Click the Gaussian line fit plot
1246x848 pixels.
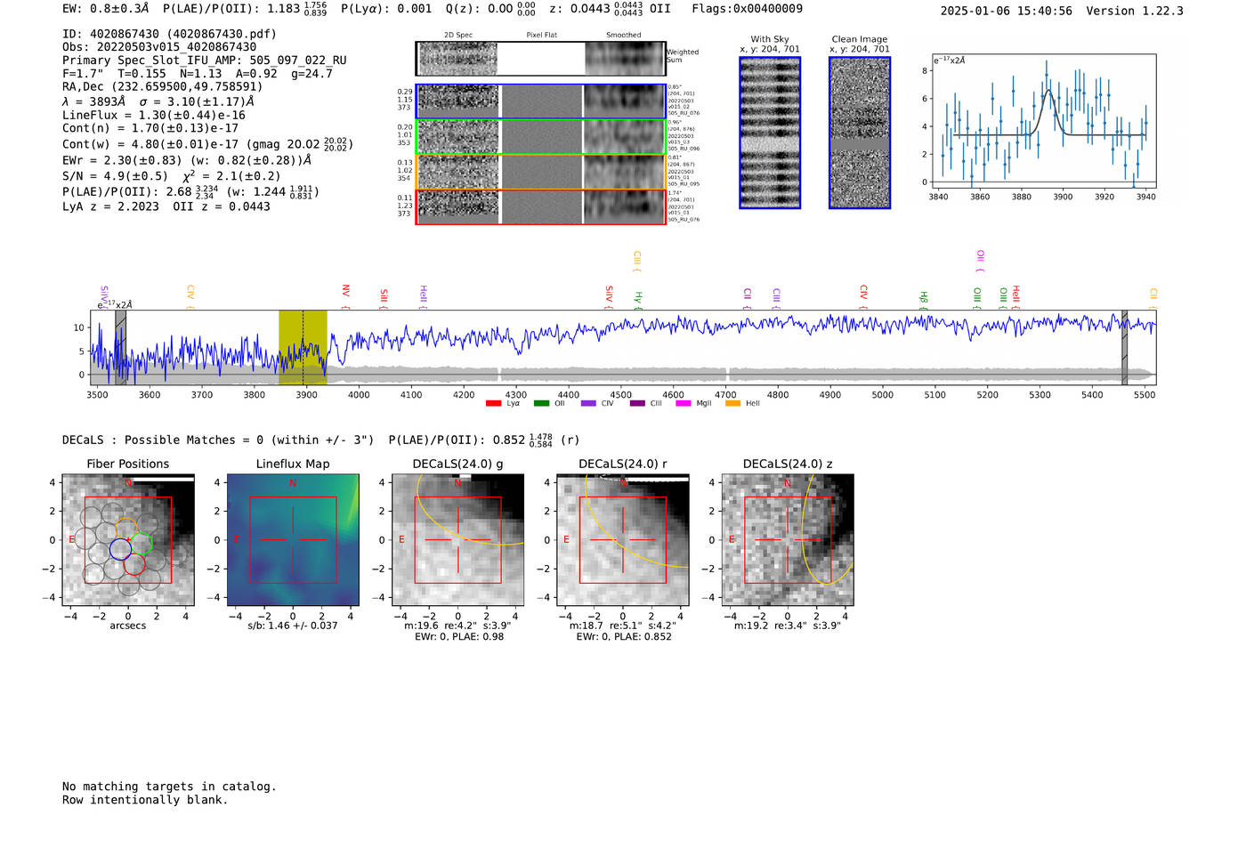pyautogui.click(x=1043, y=121)
